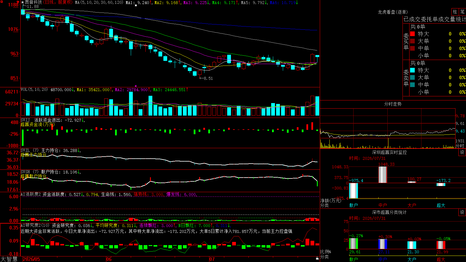The width and height of the screenshot is (466, 262).
Task: Click the star icon before 奥普科技
Action: click(x=22, y=2)
